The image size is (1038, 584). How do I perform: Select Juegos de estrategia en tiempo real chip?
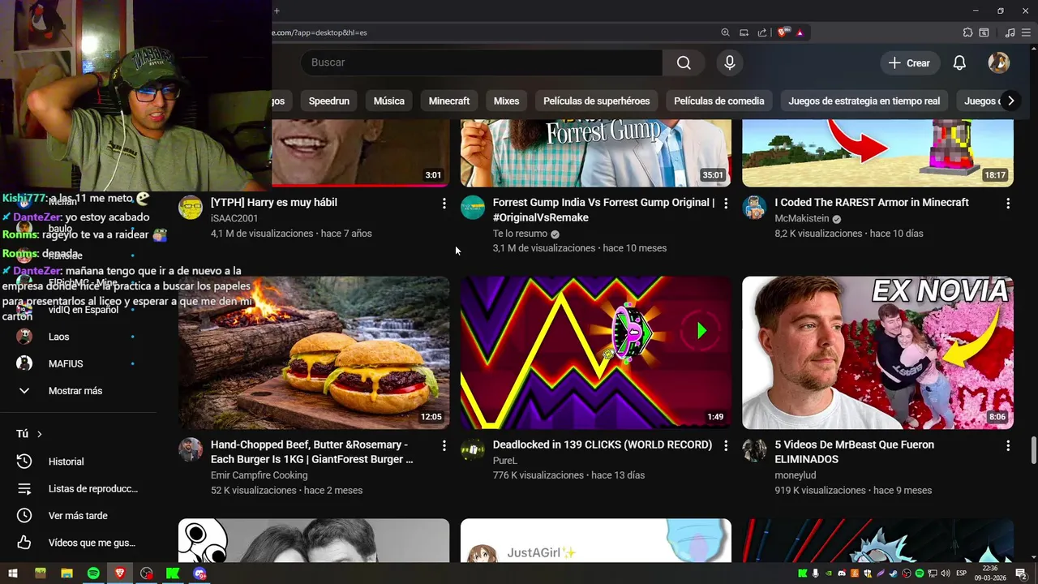click(864, 101)
